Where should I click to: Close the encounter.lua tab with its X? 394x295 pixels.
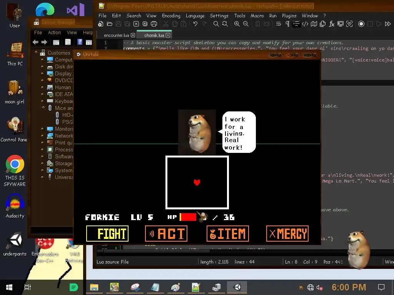pos(133,35)
